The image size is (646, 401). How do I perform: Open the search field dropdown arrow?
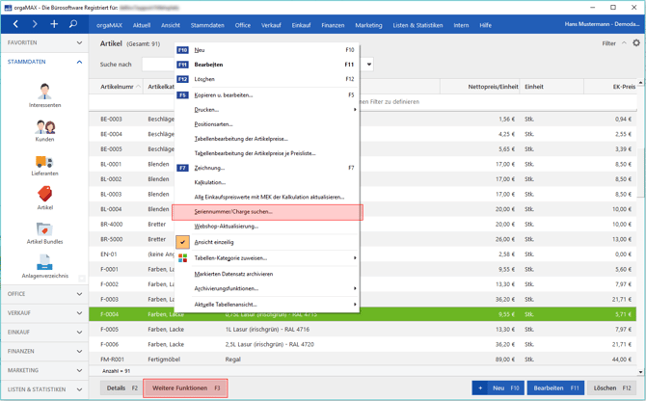369,65
